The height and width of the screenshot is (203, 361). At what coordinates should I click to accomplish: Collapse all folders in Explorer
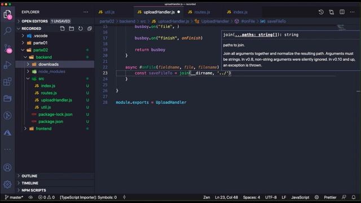tap(89, 29)
